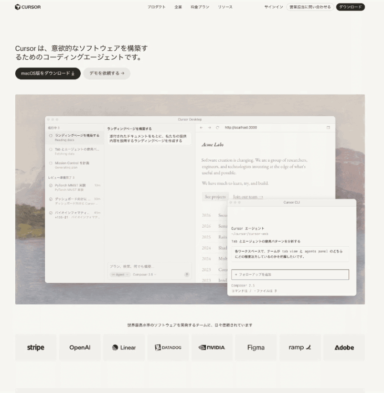
Task: Click the spinner icon next to Mission Control
Action: point(51,163)
